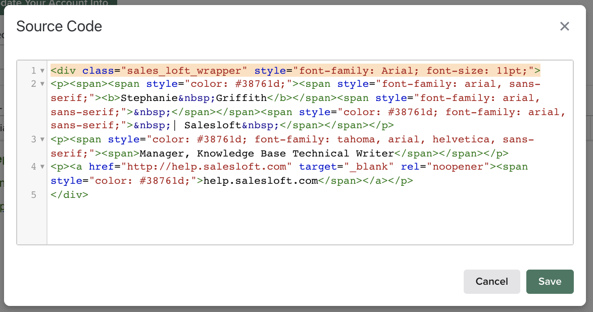Cancel editing the source code
This screenshot has width=593, height=312.
point(491,282)
